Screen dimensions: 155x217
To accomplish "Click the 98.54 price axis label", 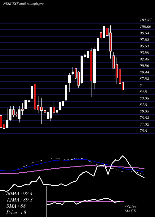I will [144, 33].
